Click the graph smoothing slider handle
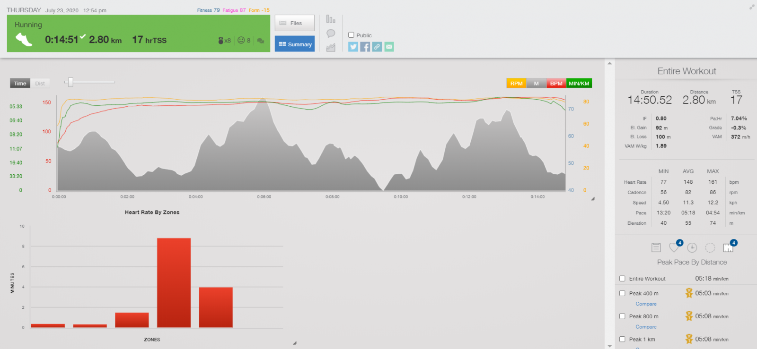The width and height of the screenshot is (757, 349). point(70,82)
